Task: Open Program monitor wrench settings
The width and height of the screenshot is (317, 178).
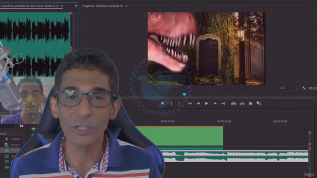Action: (304, 88)
